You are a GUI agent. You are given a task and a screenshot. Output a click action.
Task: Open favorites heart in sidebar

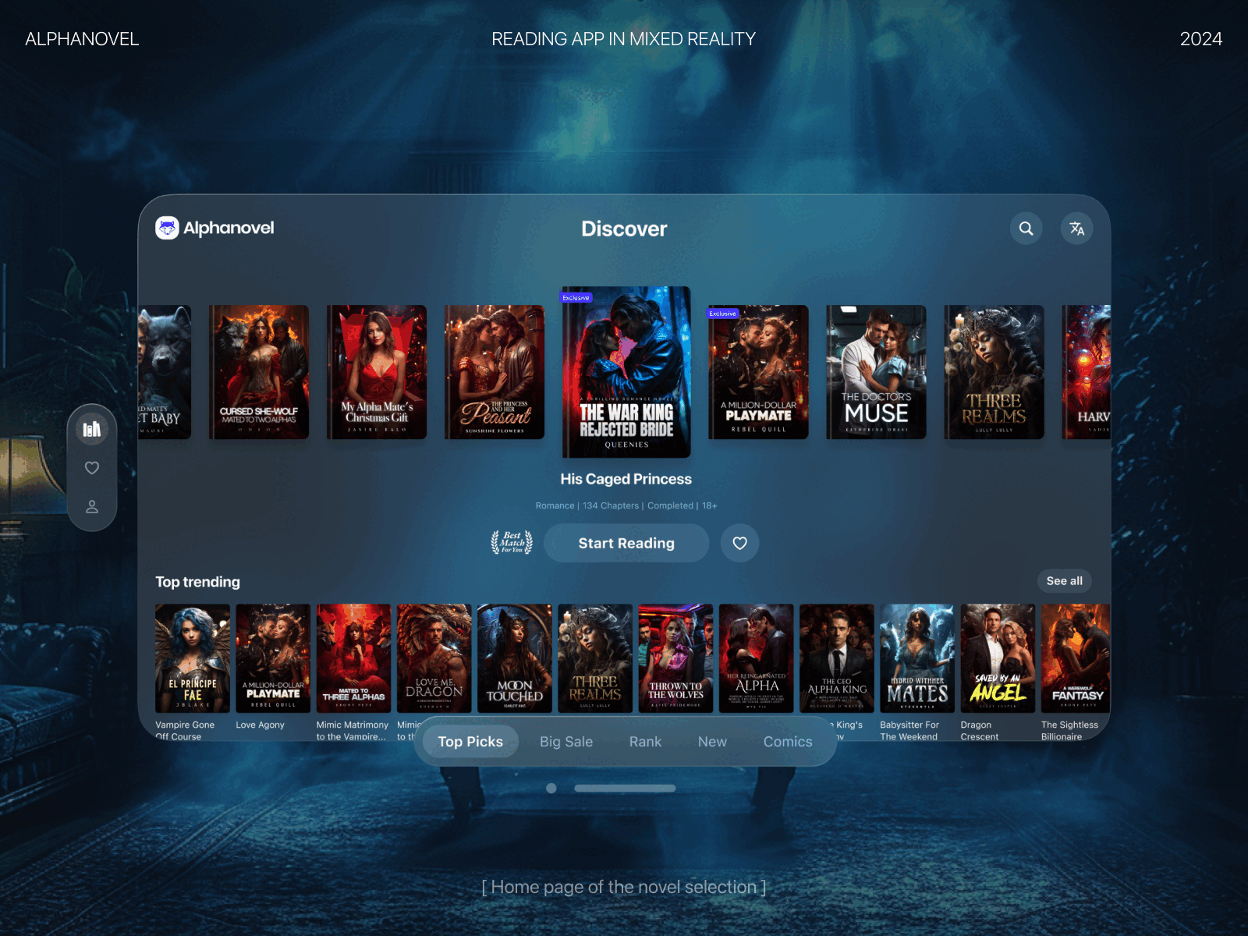tap(92, 468)
